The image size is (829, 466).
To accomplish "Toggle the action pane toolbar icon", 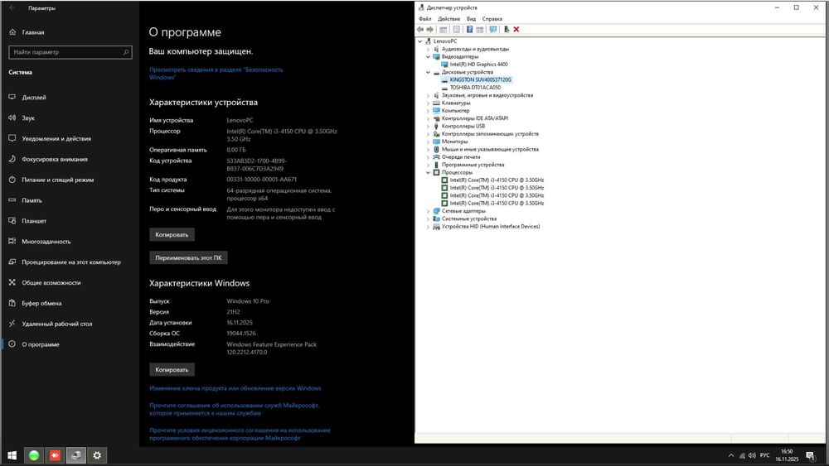I will pos(479,30).
